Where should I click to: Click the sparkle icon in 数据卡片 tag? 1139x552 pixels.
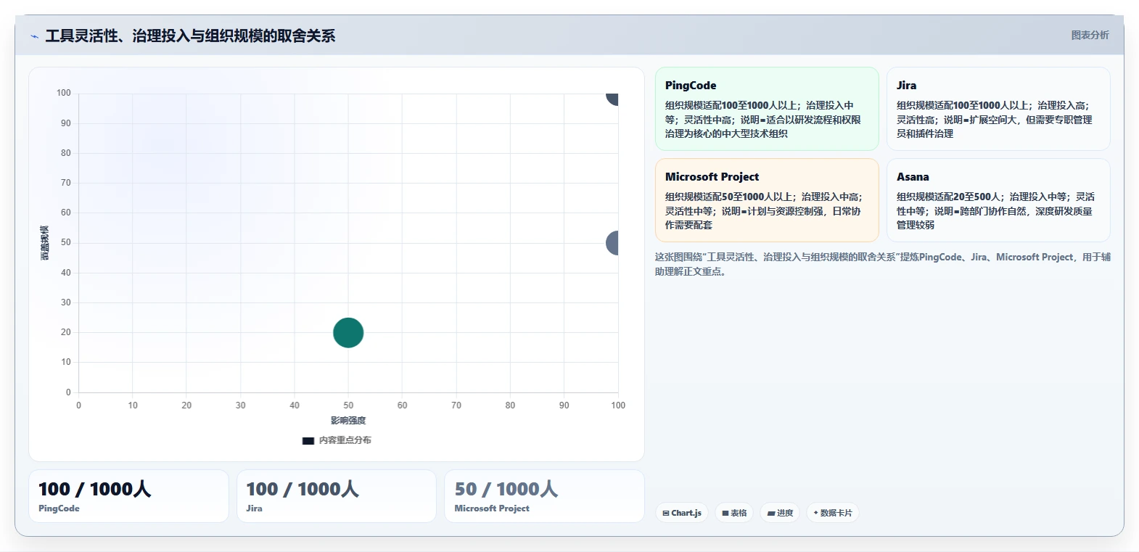[x=816, y=513]
